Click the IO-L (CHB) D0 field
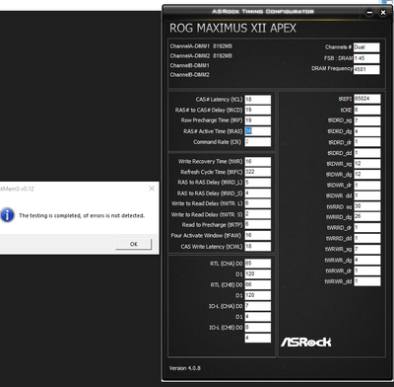The height and width of the screenshot is (387, 394). tap(258, 327)
